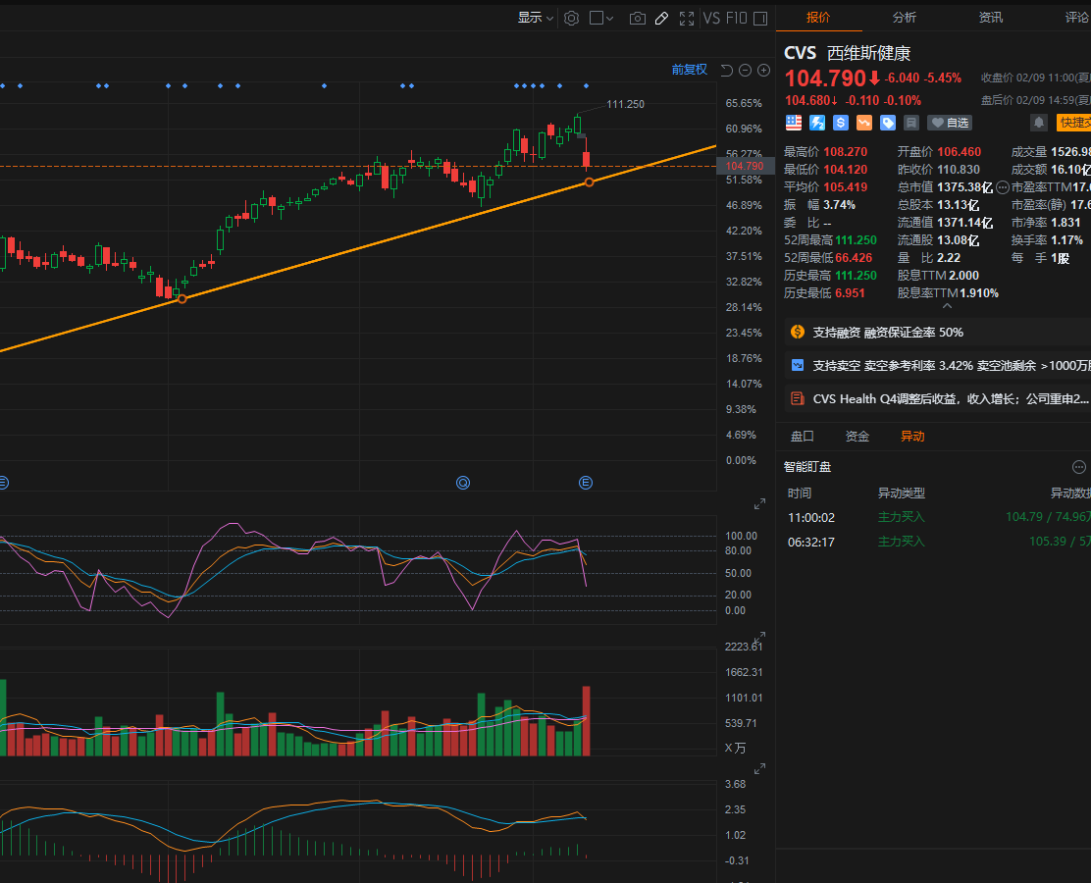Switch to 评论 comments tab
Viewport: 1091px width, 883px height.
[1076, 18]
